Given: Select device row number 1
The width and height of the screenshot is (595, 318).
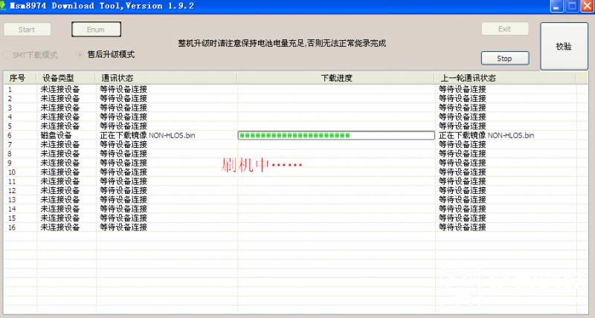Looking at the screenshot, I should (x=10, y=89).
